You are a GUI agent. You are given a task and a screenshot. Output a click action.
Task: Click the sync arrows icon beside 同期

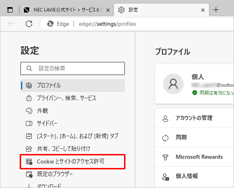165,138
